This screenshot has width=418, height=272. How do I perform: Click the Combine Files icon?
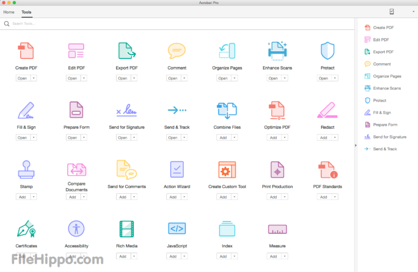227,110
